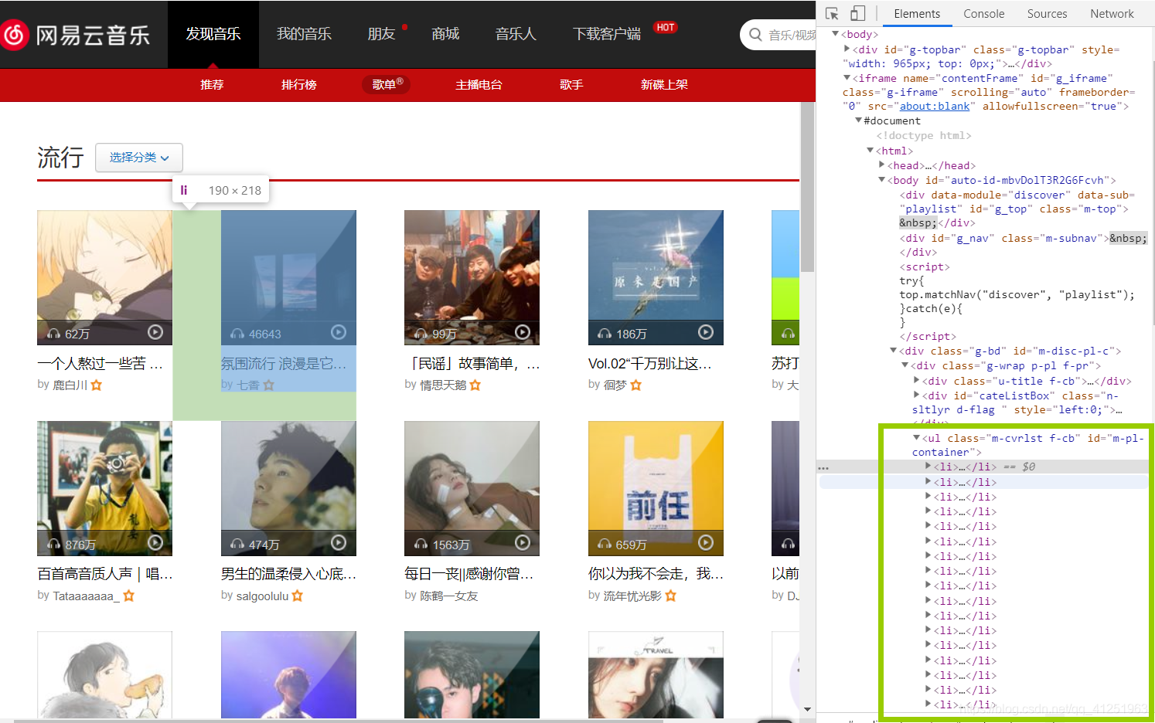1155x723 pixels.
Task: Toggle the device toolbar icon in DevTools
Action: click(x=857, y=14)
